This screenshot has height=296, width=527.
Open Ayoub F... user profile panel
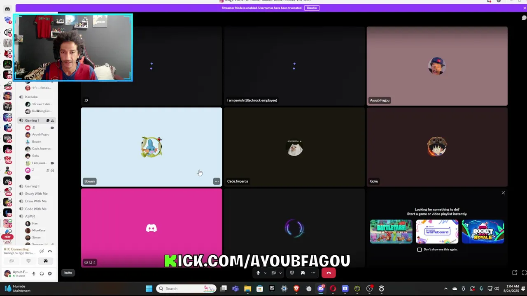[16, 273]
